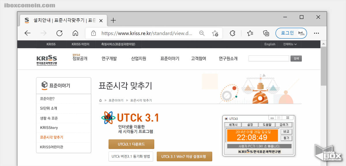Click the scrollbar up arrow

pyautogui.click(x=324, y=44)
